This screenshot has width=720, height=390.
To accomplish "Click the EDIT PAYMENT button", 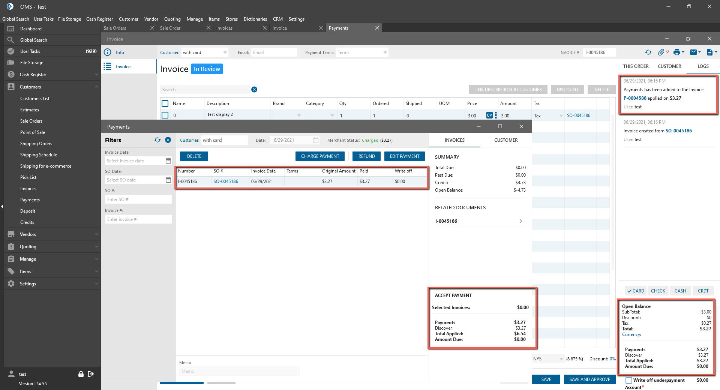I will pos(405,156).
